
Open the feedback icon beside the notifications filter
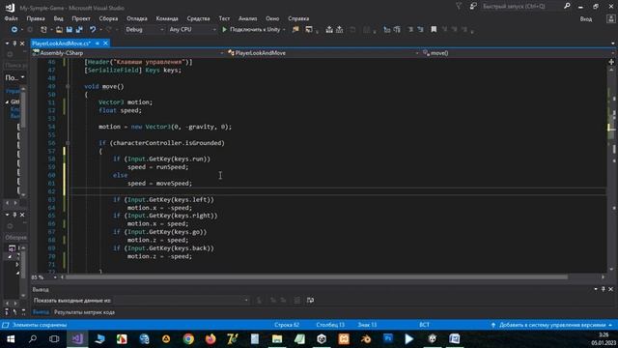point(473,6)
